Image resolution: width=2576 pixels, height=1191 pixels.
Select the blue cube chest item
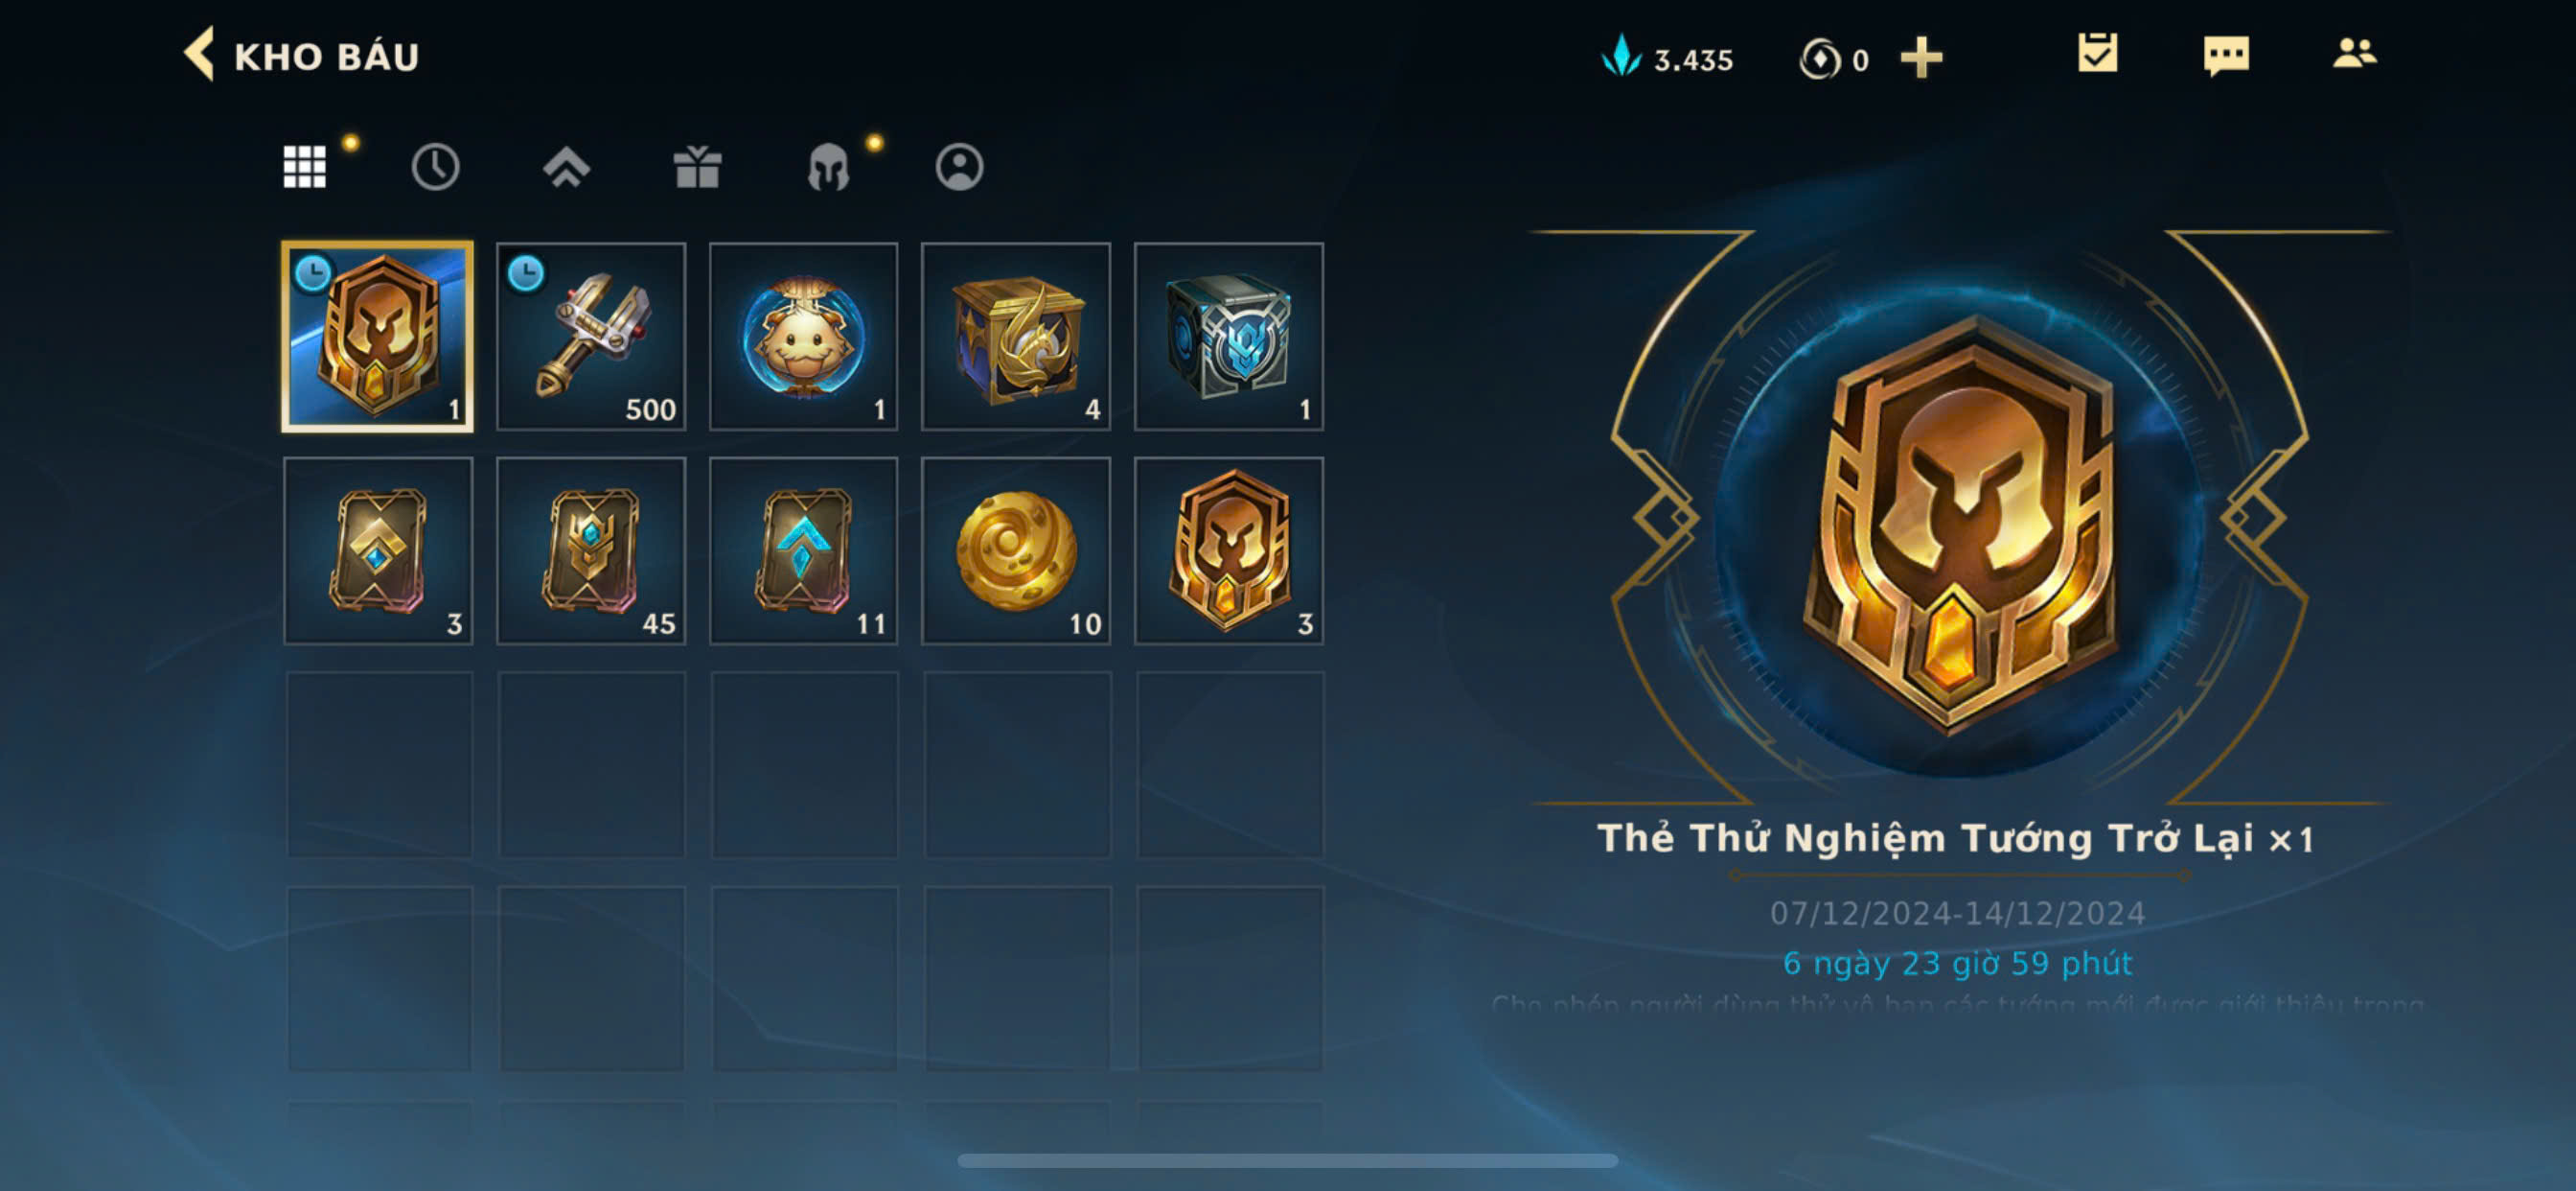(x=1229, y=337)
